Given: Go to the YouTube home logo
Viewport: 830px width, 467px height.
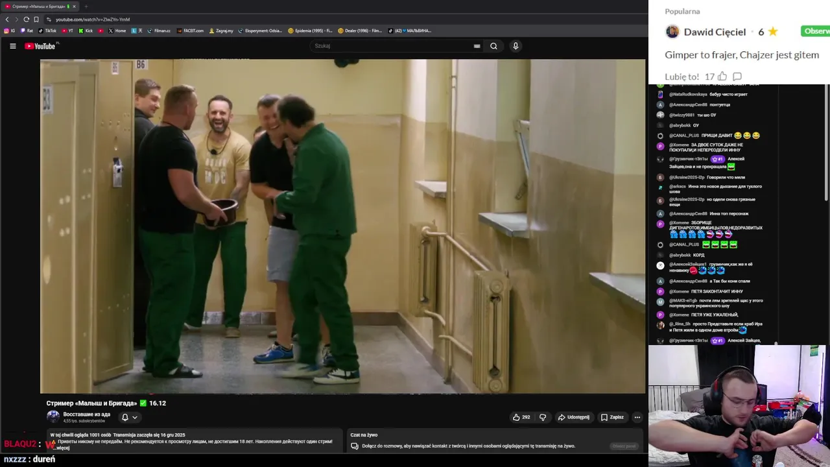Looking at the screenshot, I should [x=41, y=46].
